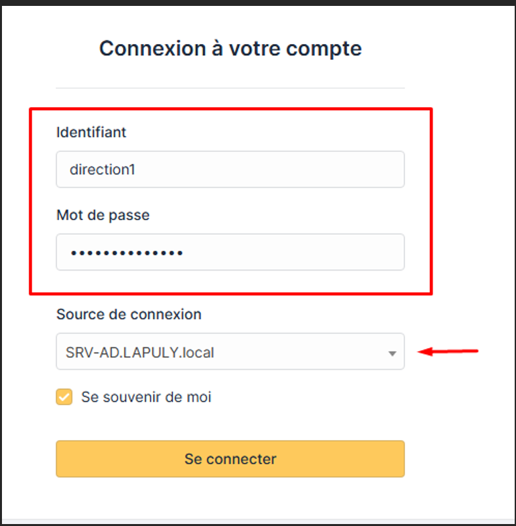Select the SRV-AD.LAPULY.local combo box

(230, 352)
